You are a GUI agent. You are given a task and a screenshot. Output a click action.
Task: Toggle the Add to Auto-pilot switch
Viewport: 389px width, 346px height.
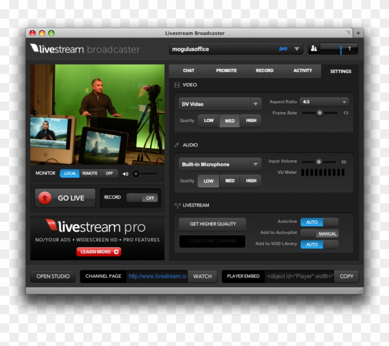click(x=319, y=233)
